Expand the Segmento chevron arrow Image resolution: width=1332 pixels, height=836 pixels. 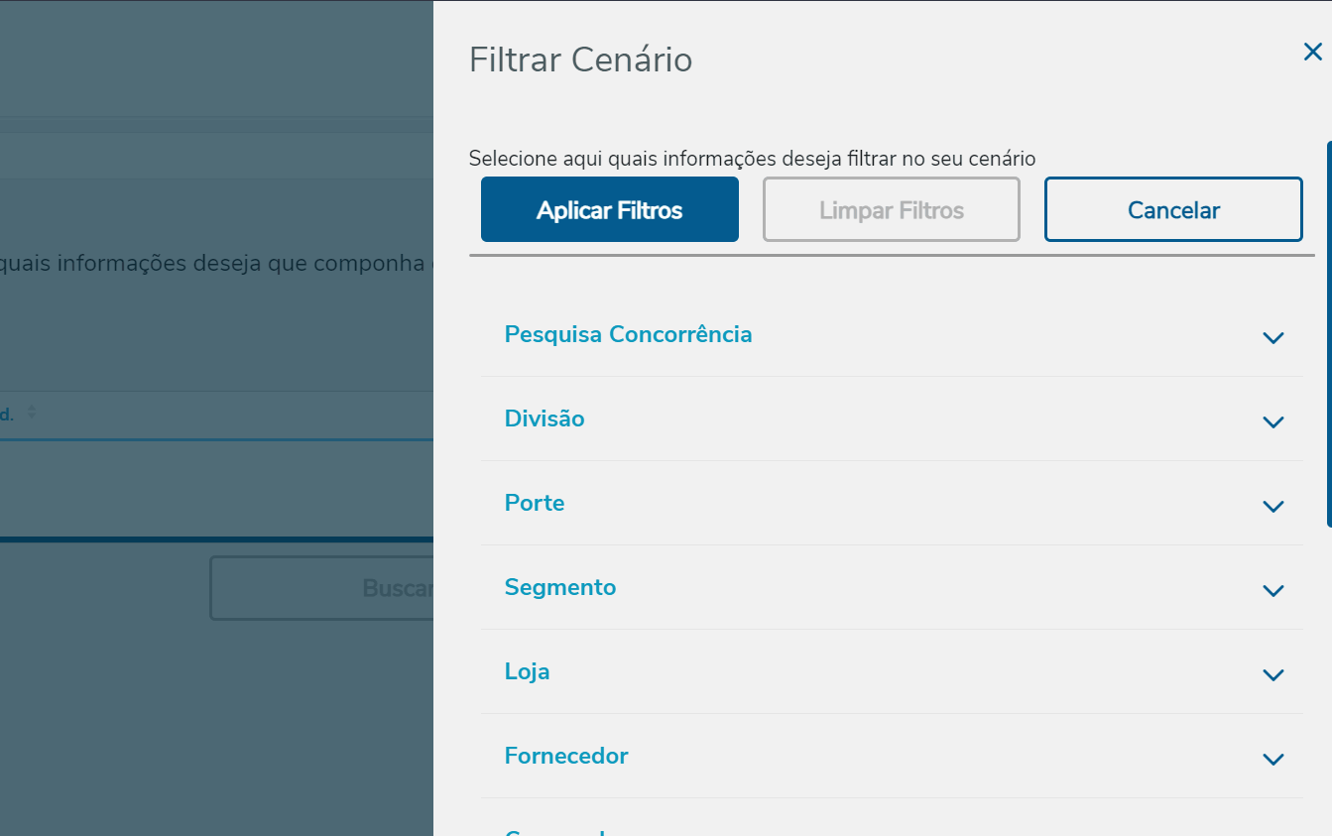pyautogui.click(x=1272, y=591)
